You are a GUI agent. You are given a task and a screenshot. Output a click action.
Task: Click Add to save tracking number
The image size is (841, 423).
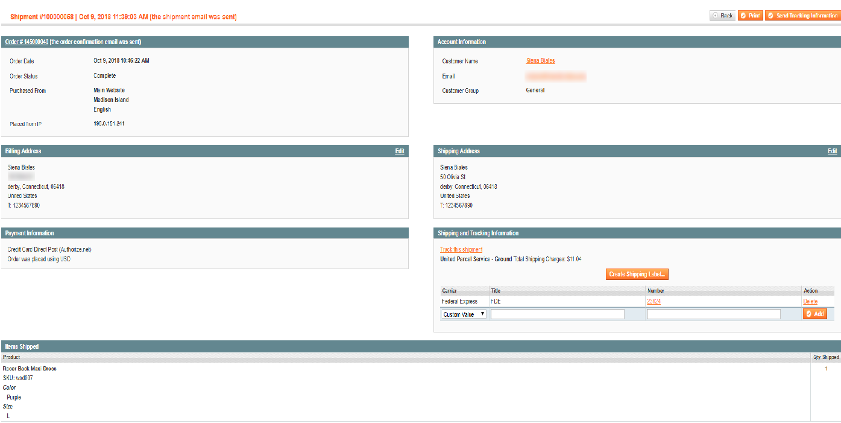[x=814, y=314]
